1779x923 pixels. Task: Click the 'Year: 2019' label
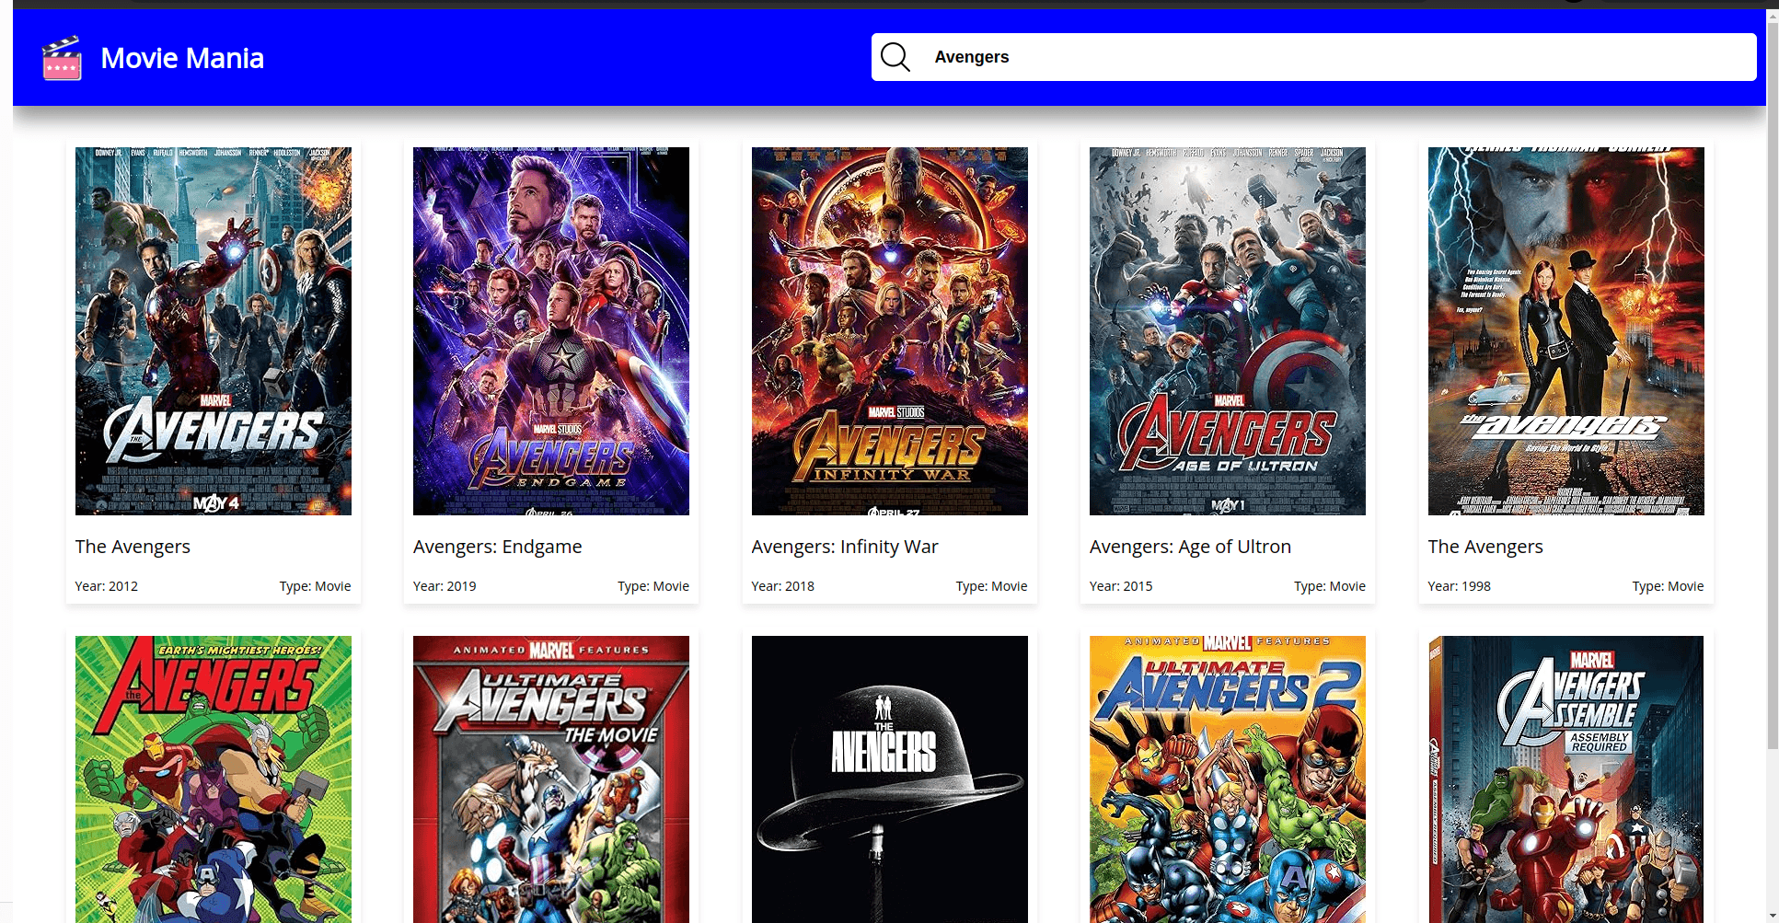(445, 586)
